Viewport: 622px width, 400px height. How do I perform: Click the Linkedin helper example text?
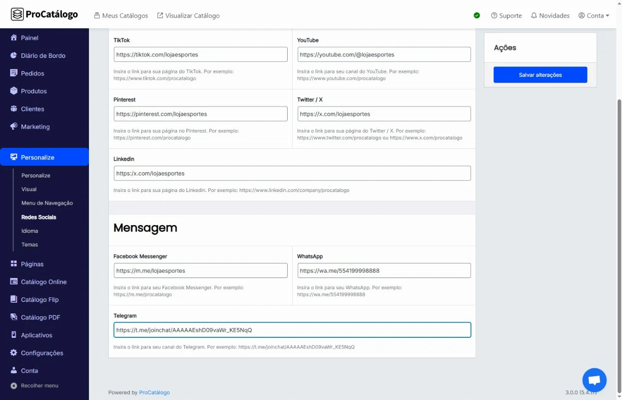point(231,191)
